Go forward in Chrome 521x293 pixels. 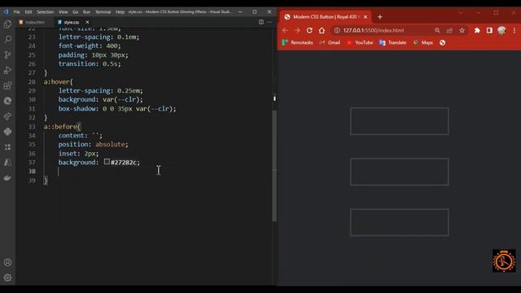tap(297, 30)
